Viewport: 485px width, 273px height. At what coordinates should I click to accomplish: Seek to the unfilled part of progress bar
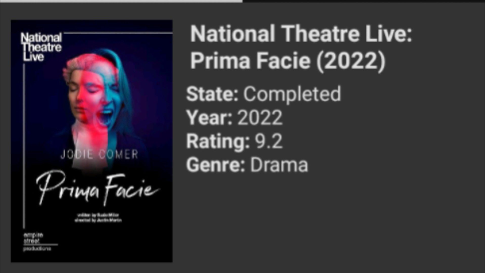tap(364, 1)
